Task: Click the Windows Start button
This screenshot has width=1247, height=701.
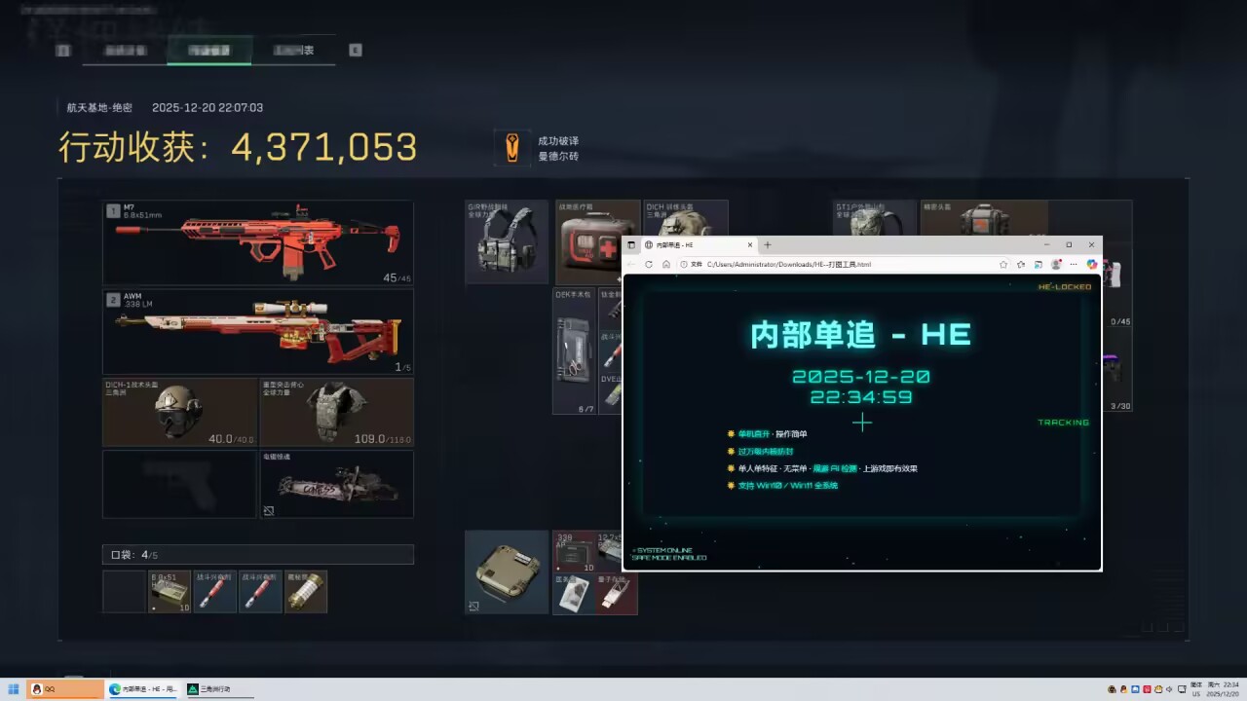Action: tap(14, 689)
